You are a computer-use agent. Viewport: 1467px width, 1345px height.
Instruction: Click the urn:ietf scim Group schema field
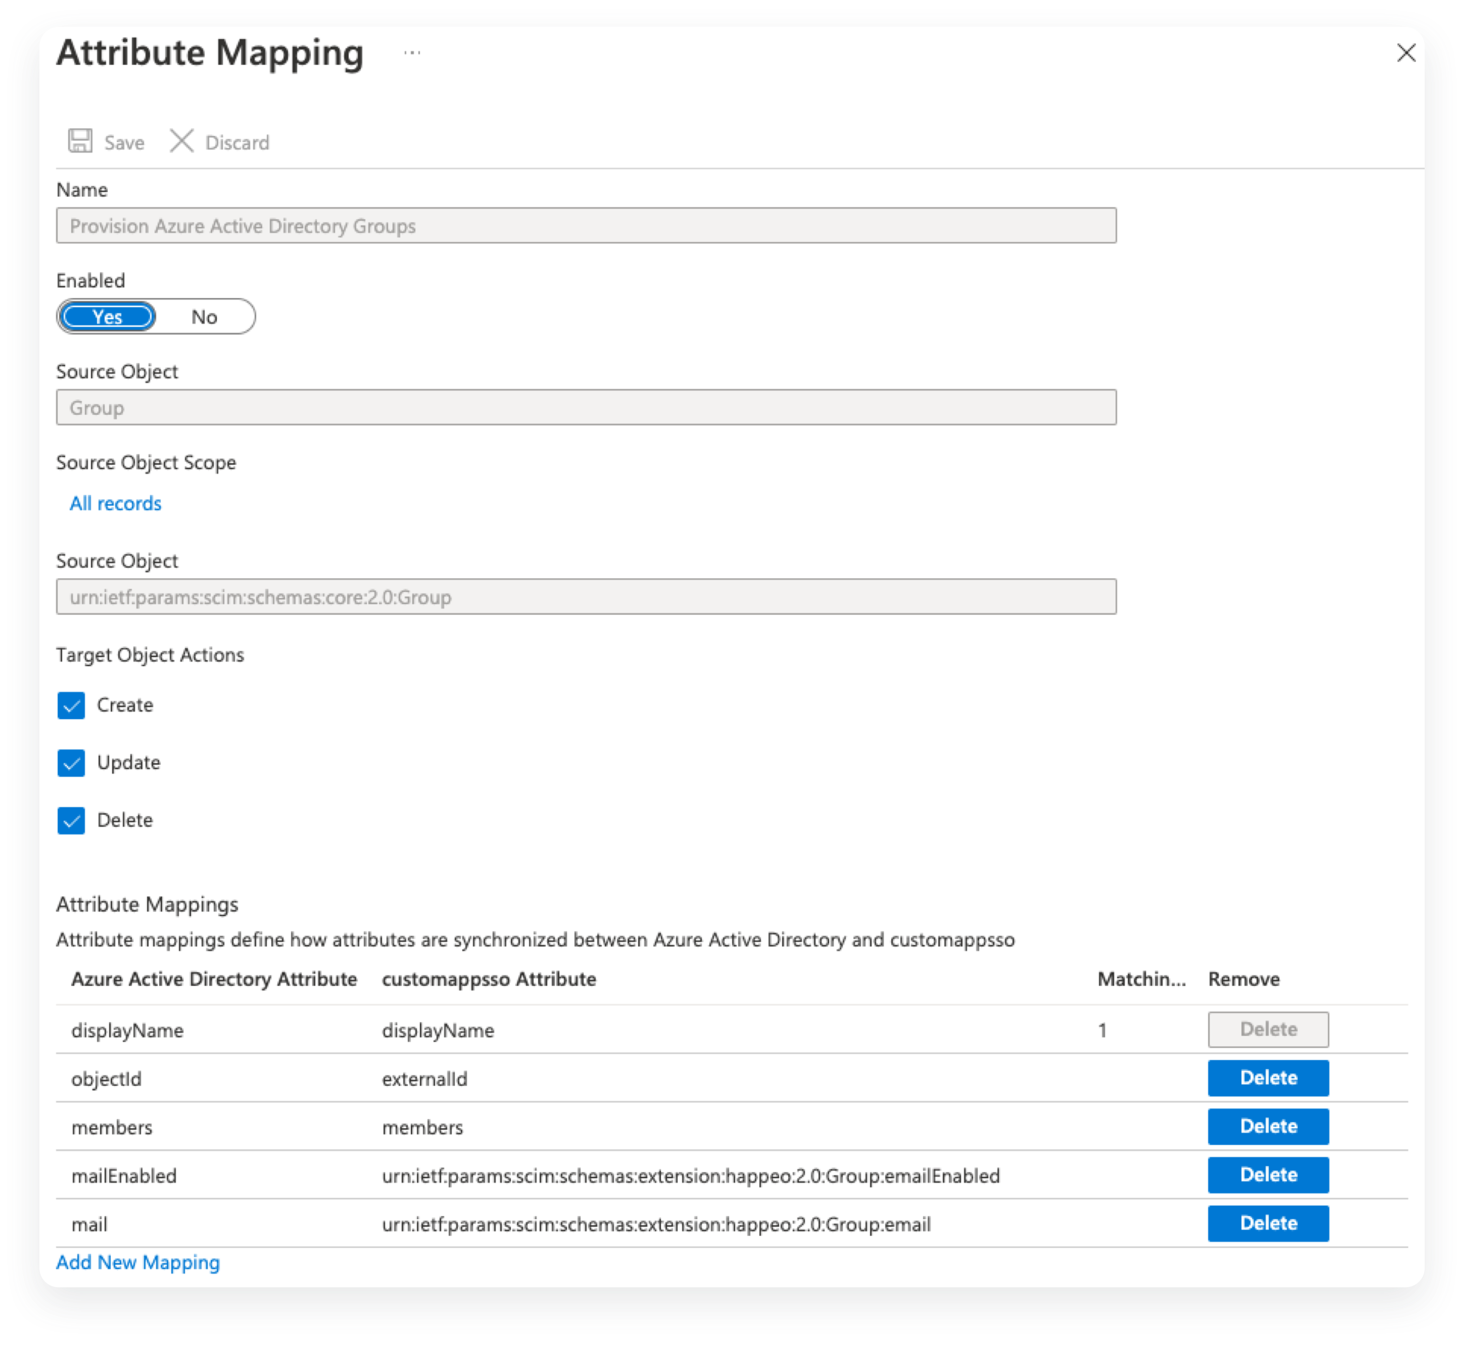pos(586,597)
